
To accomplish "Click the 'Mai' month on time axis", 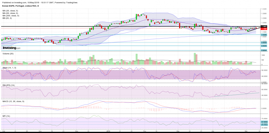I will point(246,131).
